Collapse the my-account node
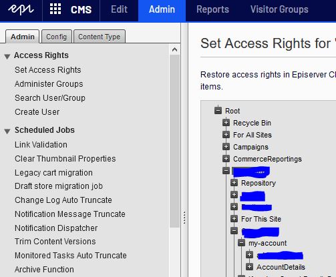The width and height of the screenshot is (336, 277). (x=241, y=243)
